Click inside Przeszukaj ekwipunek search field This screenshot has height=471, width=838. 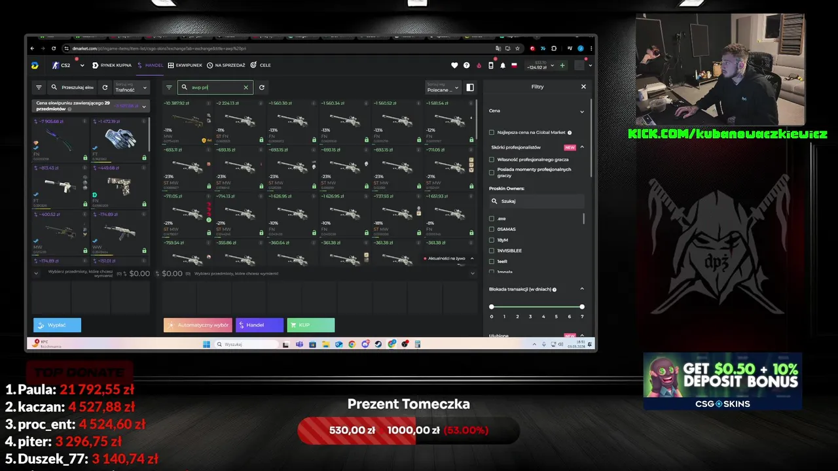tap(73, 87)
